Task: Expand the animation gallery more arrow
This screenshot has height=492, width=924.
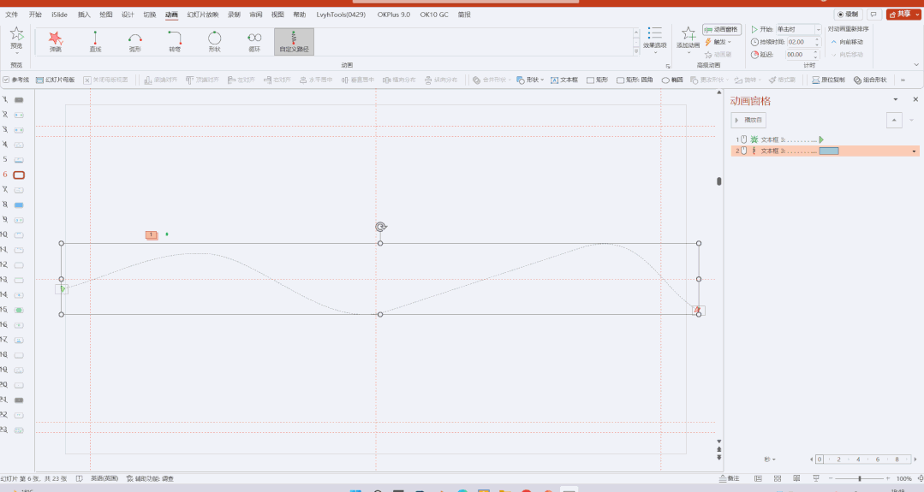Action: [x=636, y=51]
